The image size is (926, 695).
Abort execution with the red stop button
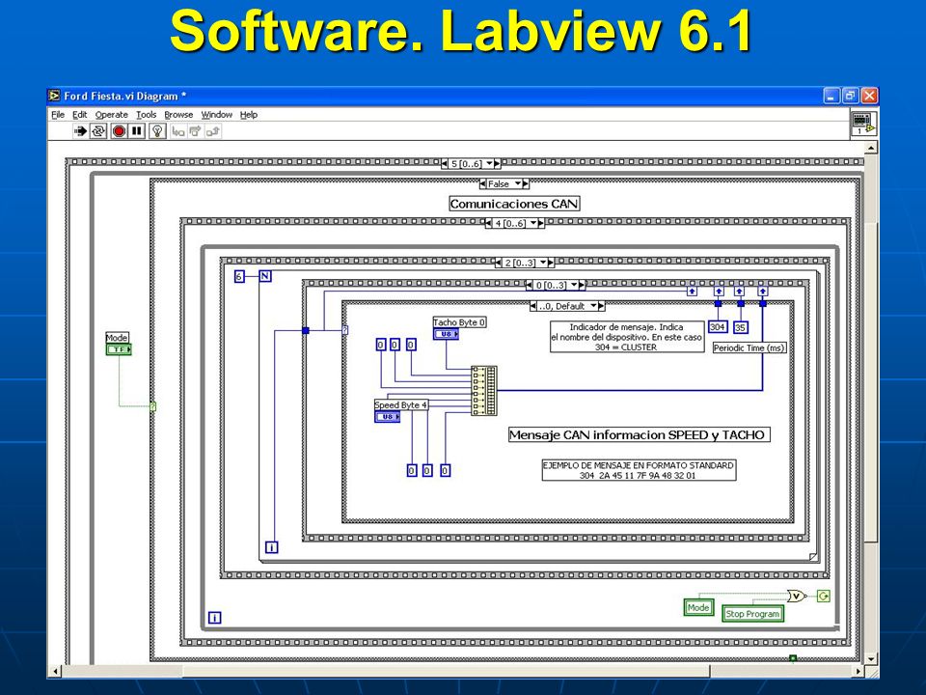click(119, 131)
